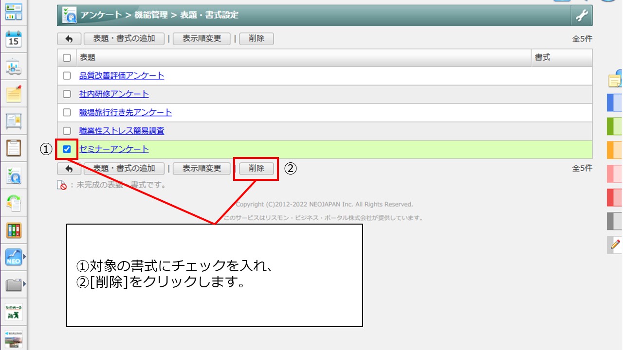
Task: Open the brown clipboard sidebar icon
Action: [x=14, y=148]
